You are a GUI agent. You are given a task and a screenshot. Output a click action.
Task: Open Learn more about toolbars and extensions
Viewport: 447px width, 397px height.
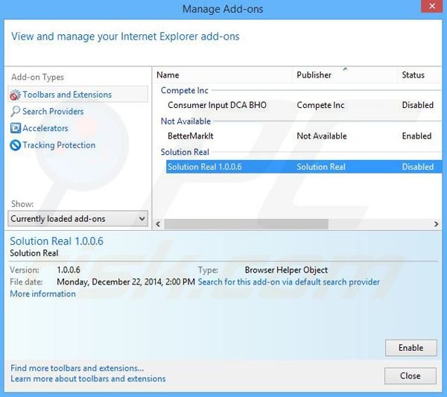click(x=88, y=378)
